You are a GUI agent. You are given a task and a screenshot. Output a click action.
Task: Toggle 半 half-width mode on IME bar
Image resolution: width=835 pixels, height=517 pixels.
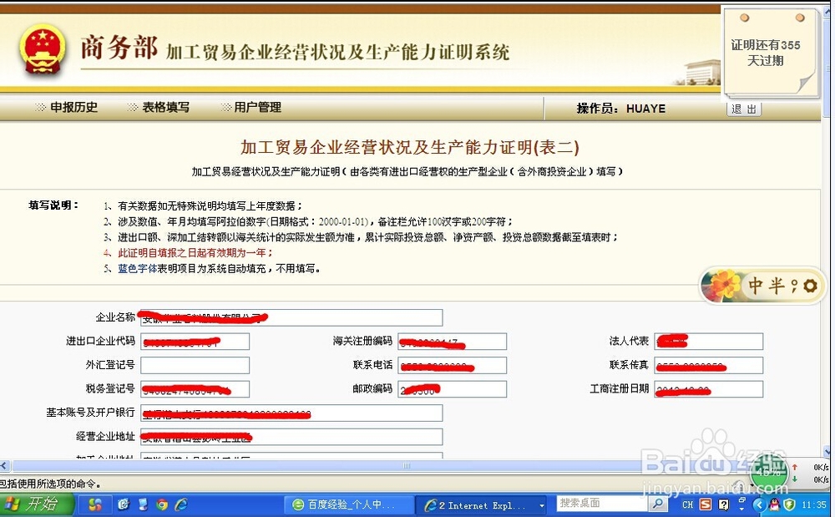pos(776,286)
